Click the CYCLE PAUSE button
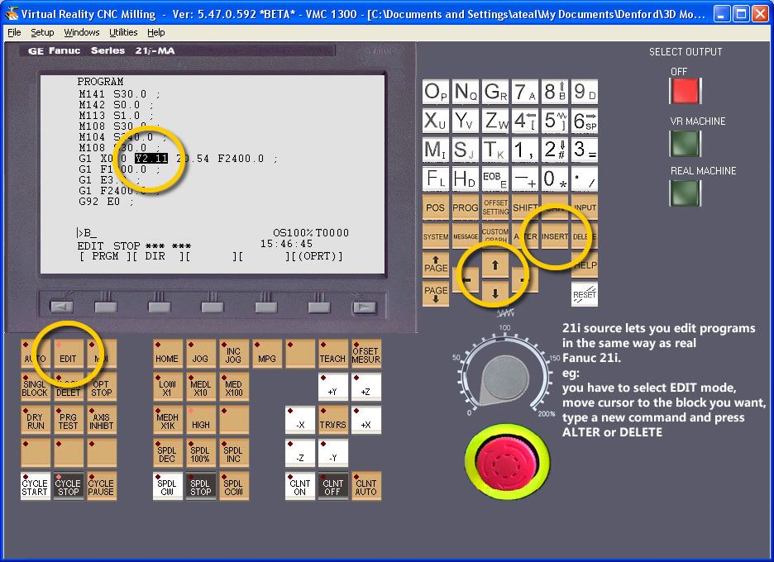The width and height of the screenshot is (774, 562). (x=102, y=486)
